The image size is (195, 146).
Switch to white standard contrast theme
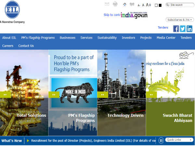click(x=156, y=5)
